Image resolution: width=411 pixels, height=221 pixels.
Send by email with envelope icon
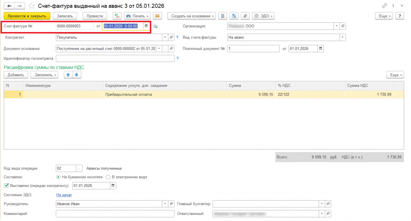pos(157,16)
